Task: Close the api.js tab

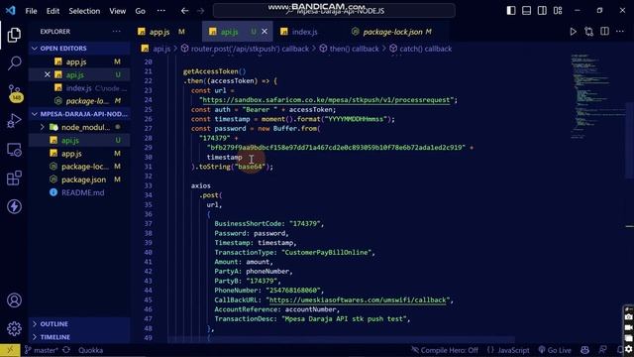Action: coord(264,32)
